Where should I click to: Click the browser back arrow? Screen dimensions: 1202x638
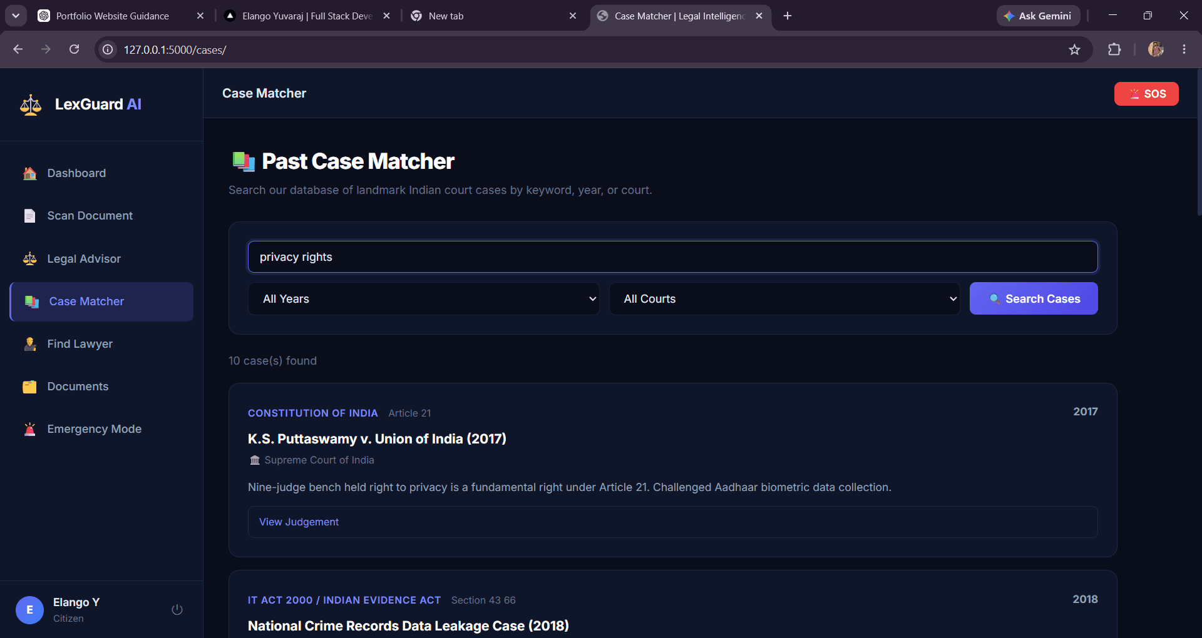point(18,49)
